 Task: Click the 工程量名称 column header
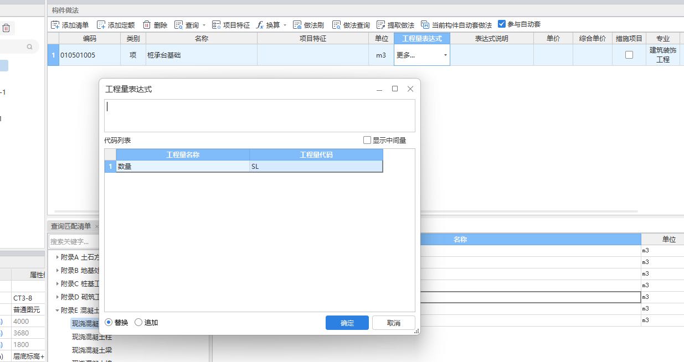click(x=183, y=155)
